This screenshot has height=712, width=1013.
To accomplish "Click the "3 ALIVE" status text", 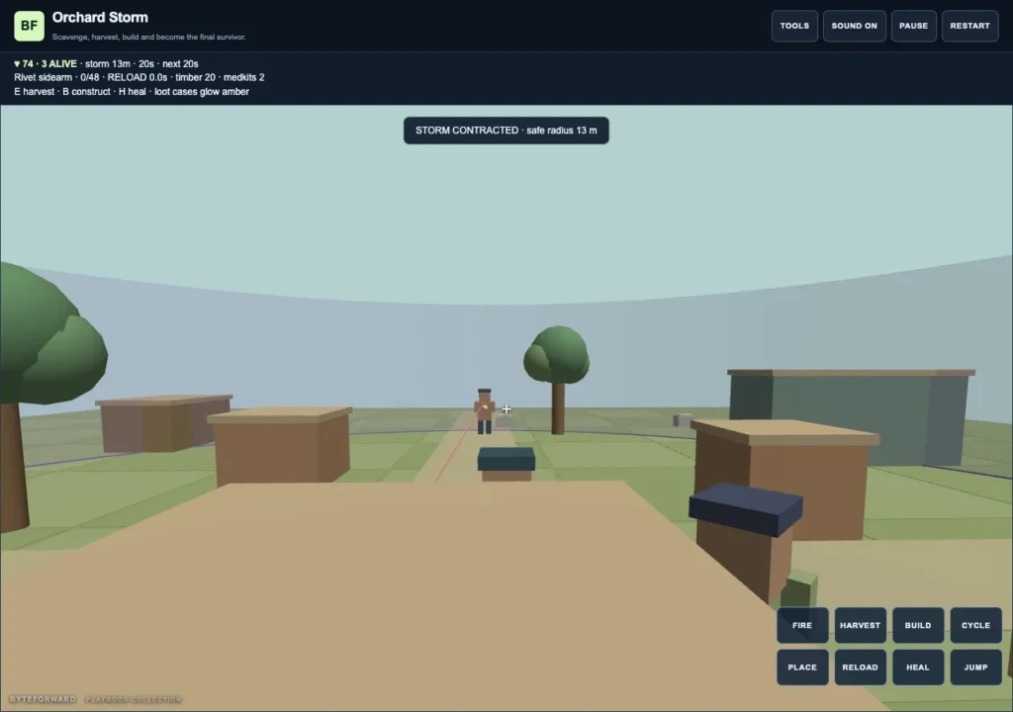I will (x=58, y=64).
